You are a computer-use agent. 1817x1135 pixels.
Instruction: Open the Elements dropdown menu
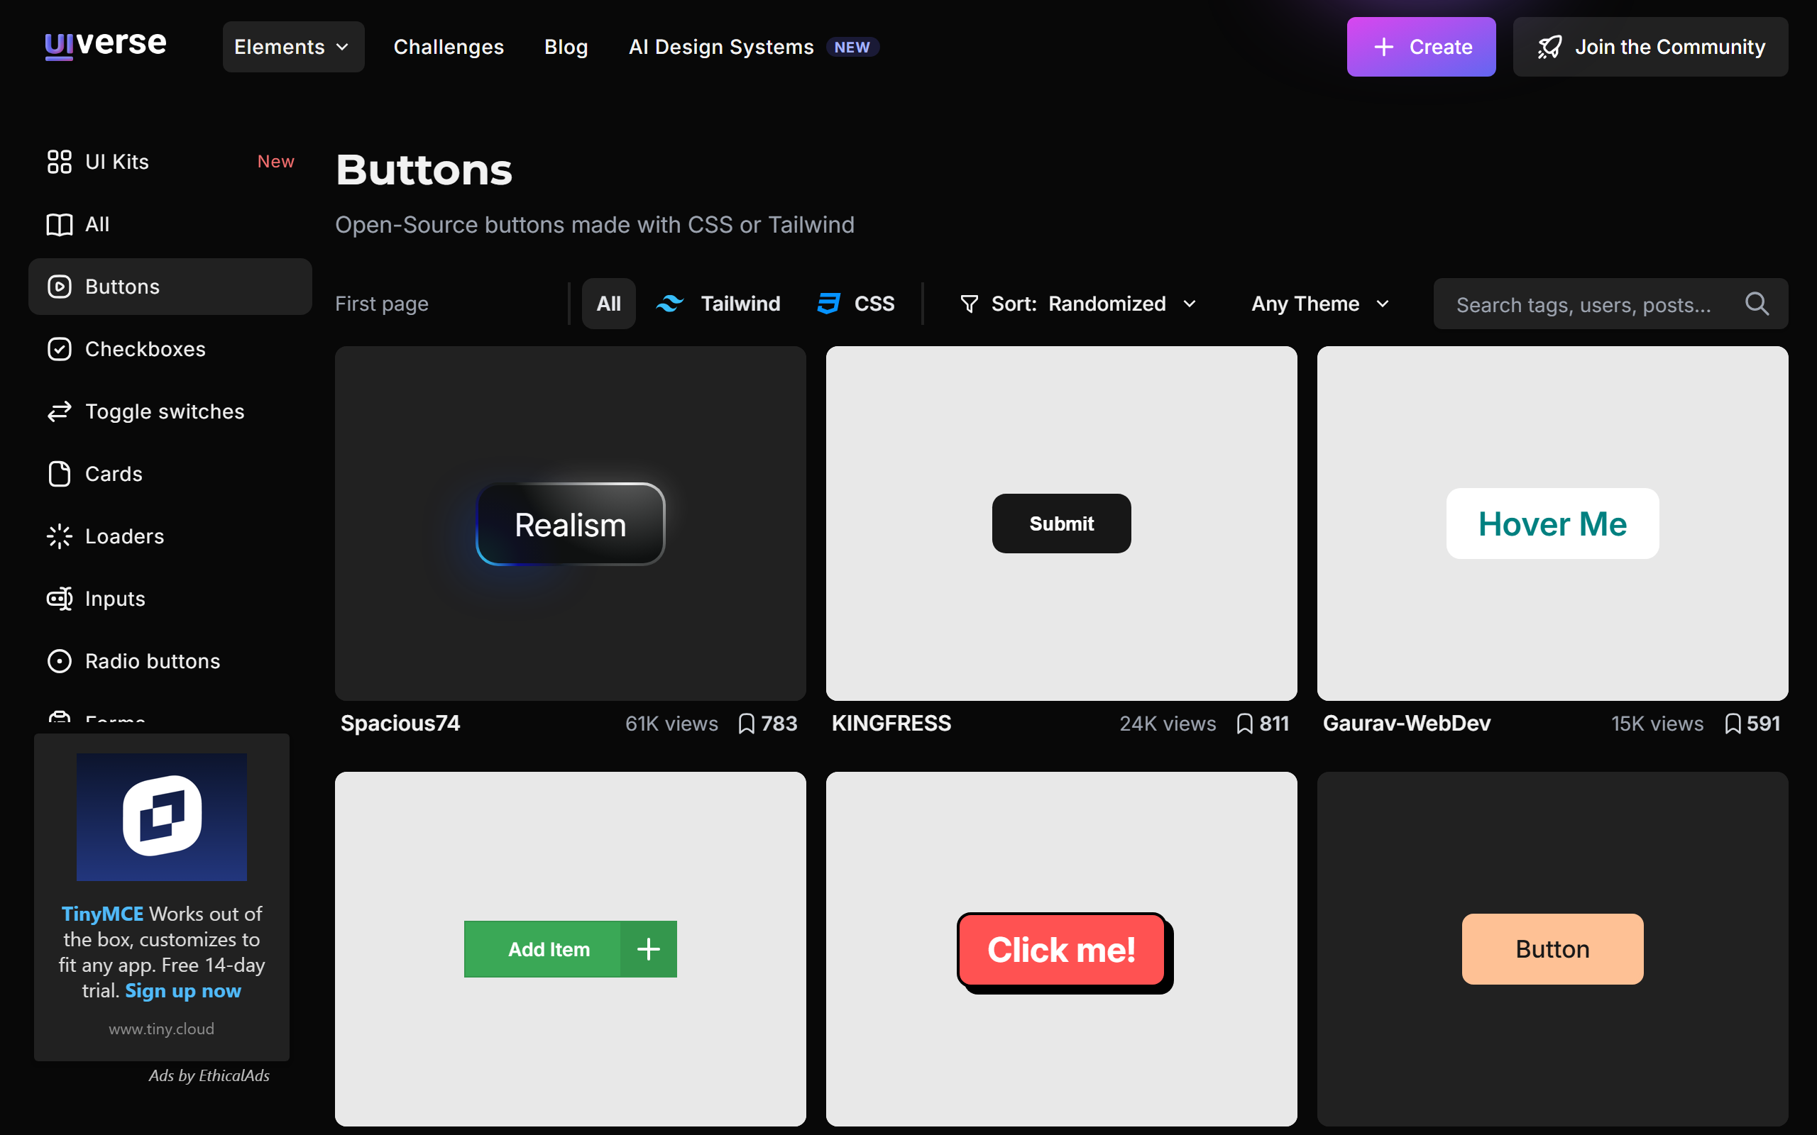point(294,47)
